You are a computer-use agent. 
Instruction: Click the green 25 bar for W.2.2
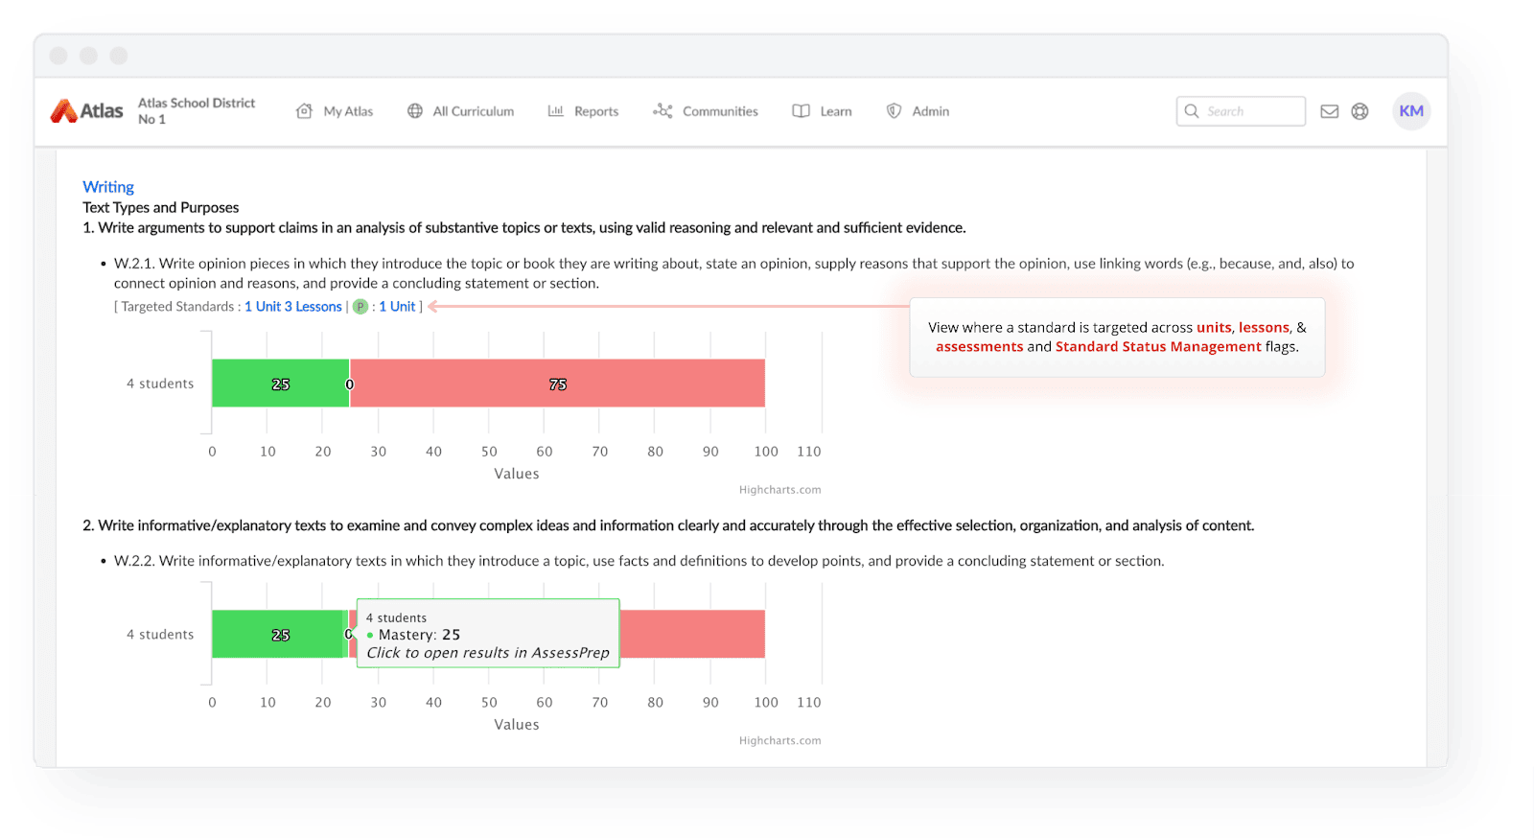pos(278,635)
